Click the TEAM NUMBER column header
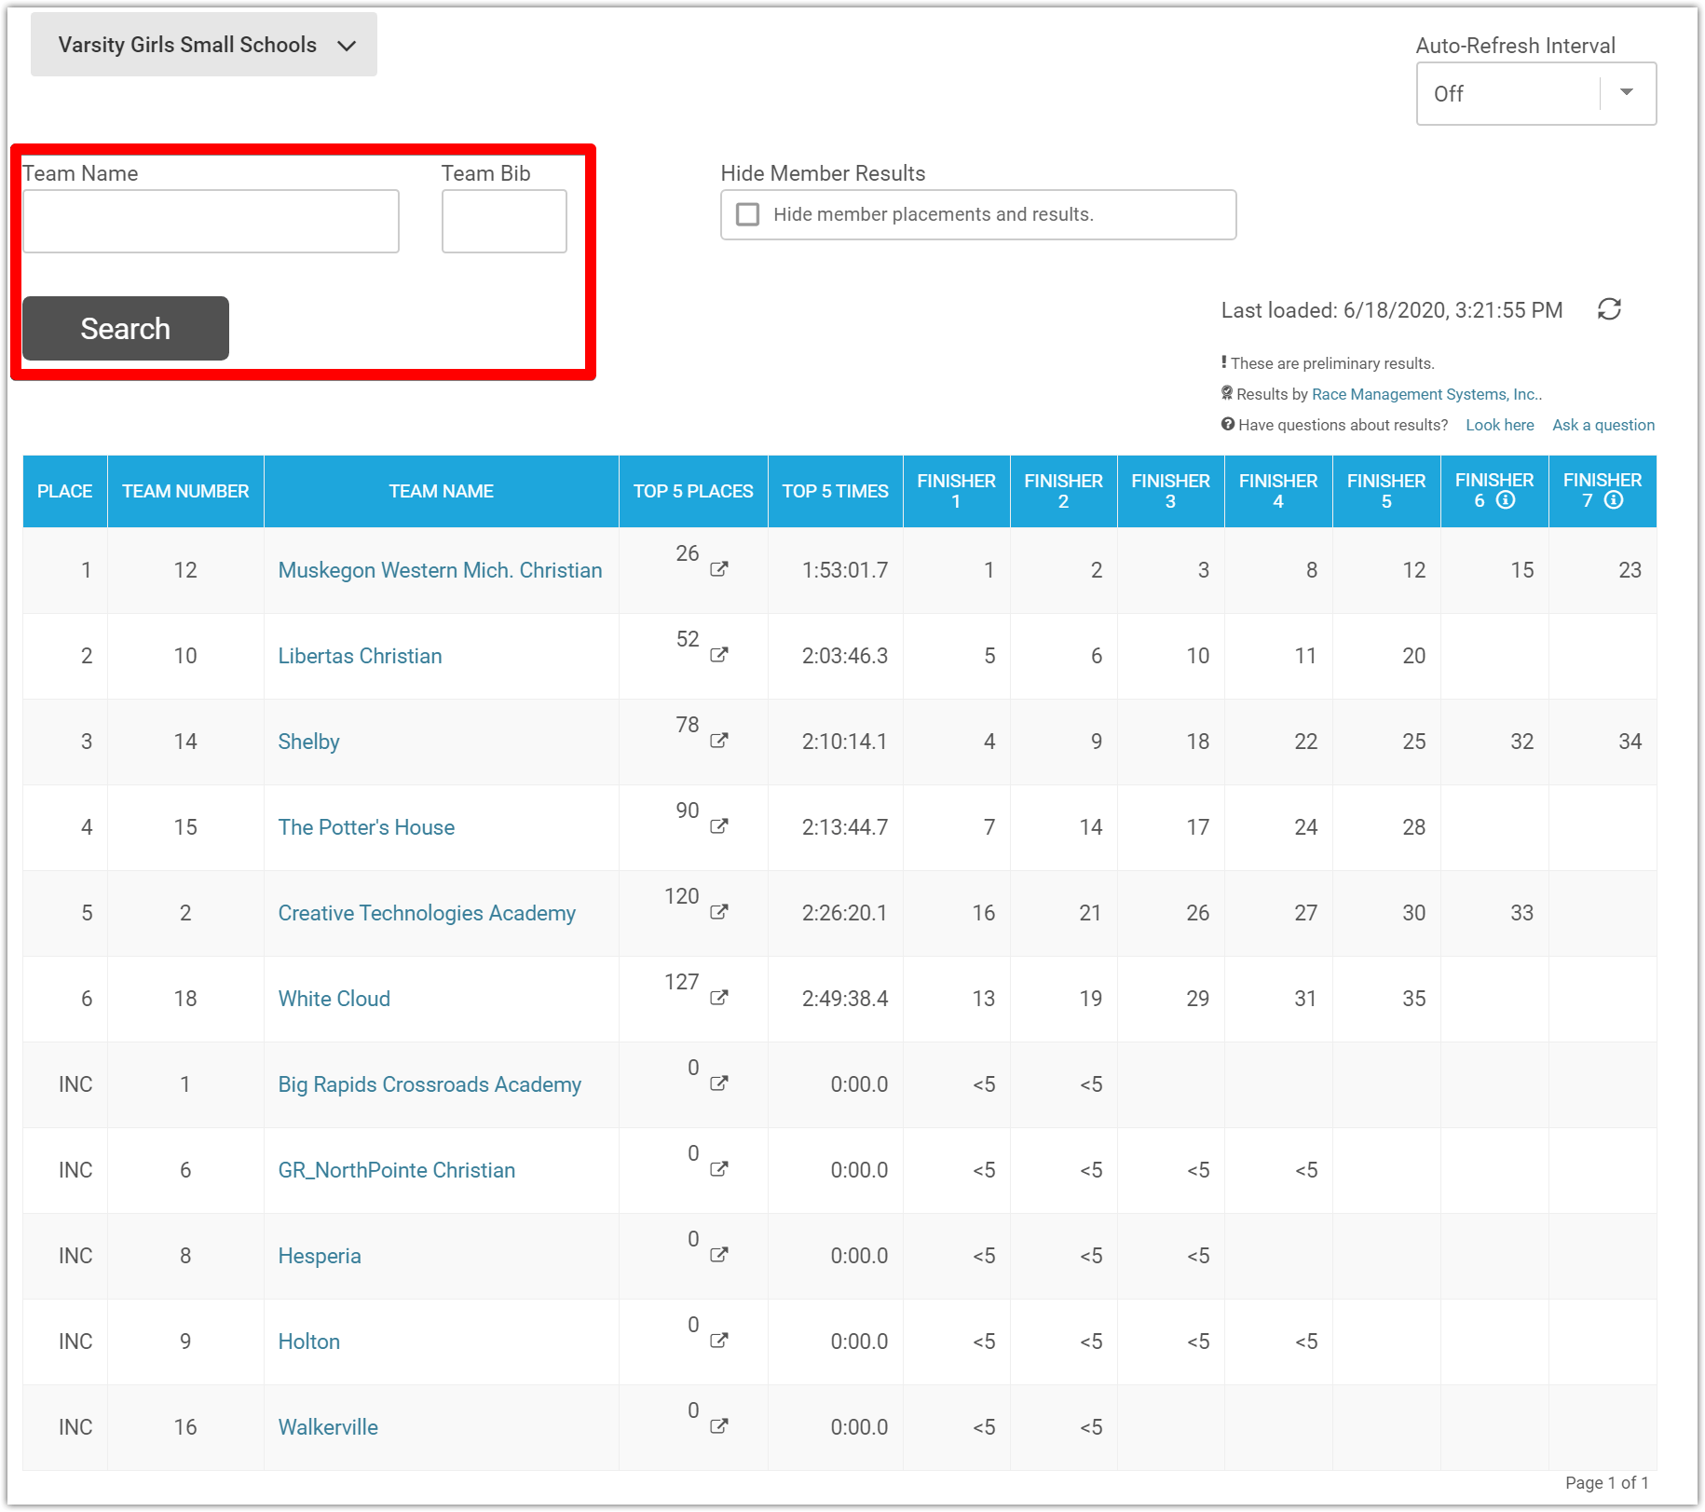This screenshot has width=1705, height=1512. tap(185, 491)
